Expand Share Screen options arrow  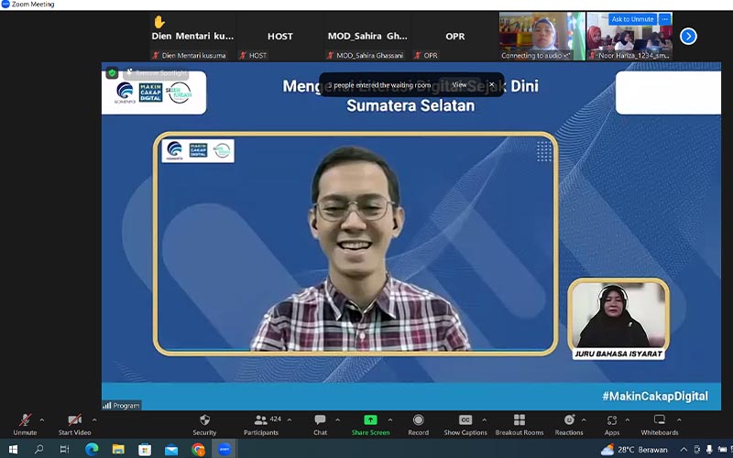[x=390, y=420]
